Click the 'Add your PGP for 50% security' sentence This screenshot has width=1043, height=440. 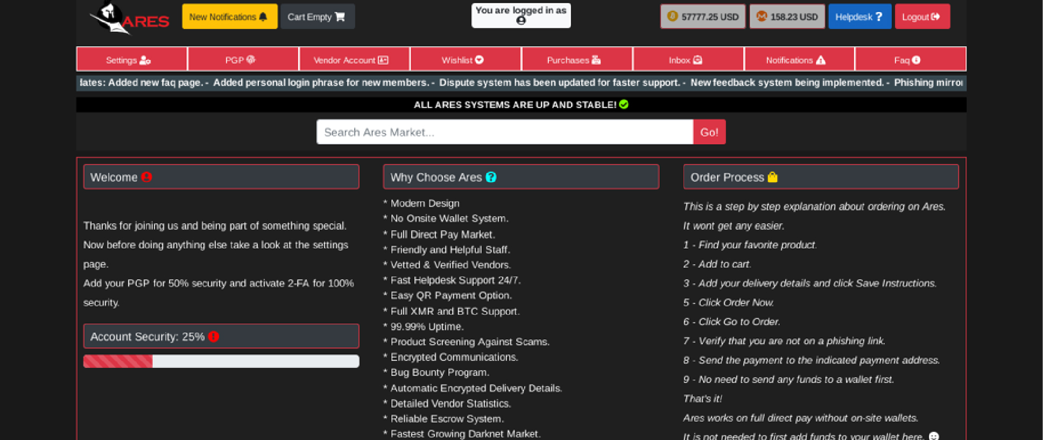click(x=219, y=293)
